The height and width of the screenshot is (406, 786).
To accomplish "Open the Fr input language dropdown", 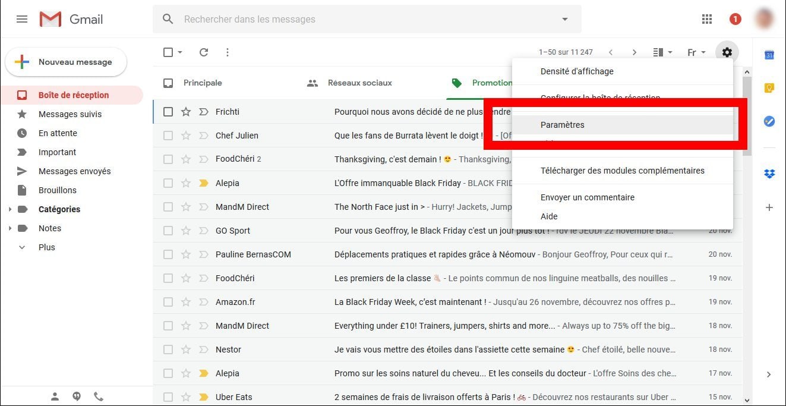I will coord(696,52).
